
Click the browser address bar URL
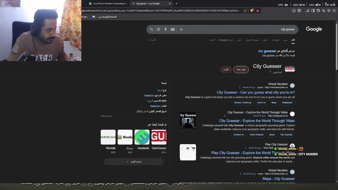coord(161,11)
